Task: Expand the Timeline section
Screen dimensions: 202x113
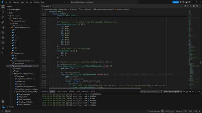Action: 8,107
